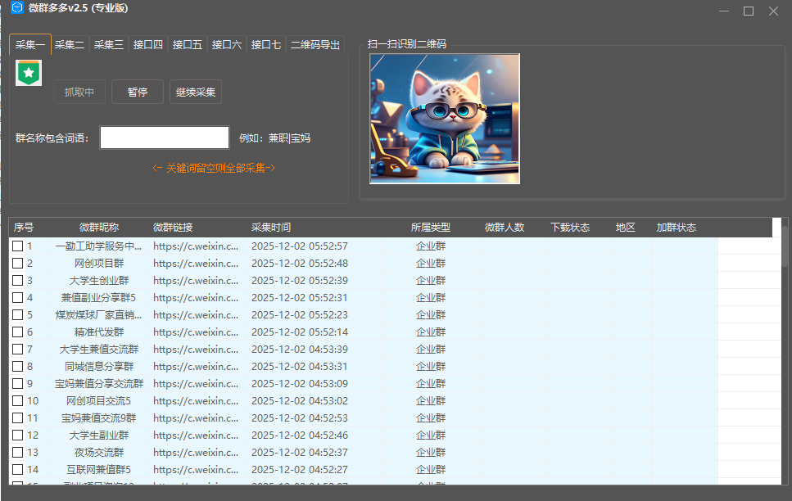Click the green star shield icon
The image size is (792, 501).
[x=29, y=73]
